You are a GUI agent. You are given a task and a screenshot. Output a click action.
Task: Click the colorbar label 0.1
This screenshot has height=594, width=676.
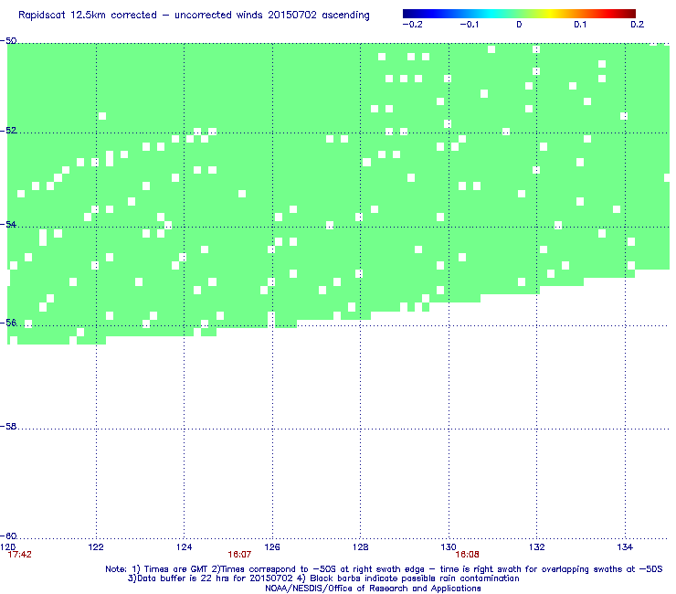[x=580, y=25]
